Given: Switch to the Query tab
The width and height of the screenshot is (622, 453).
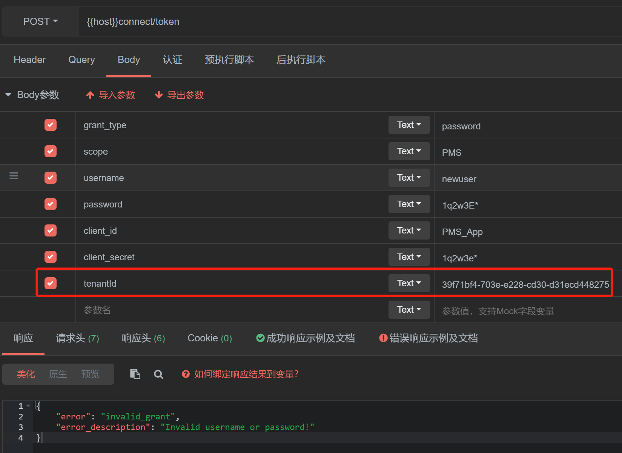Looking at the screenshot, I should (81, 60).
